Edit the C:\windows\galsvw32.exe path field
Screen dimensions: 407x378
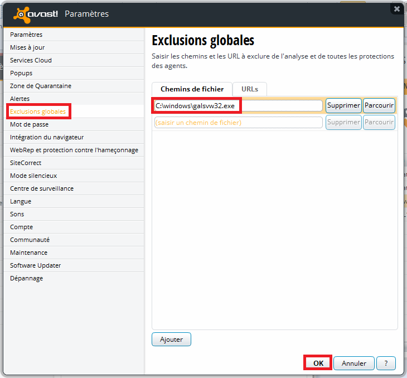238,106
